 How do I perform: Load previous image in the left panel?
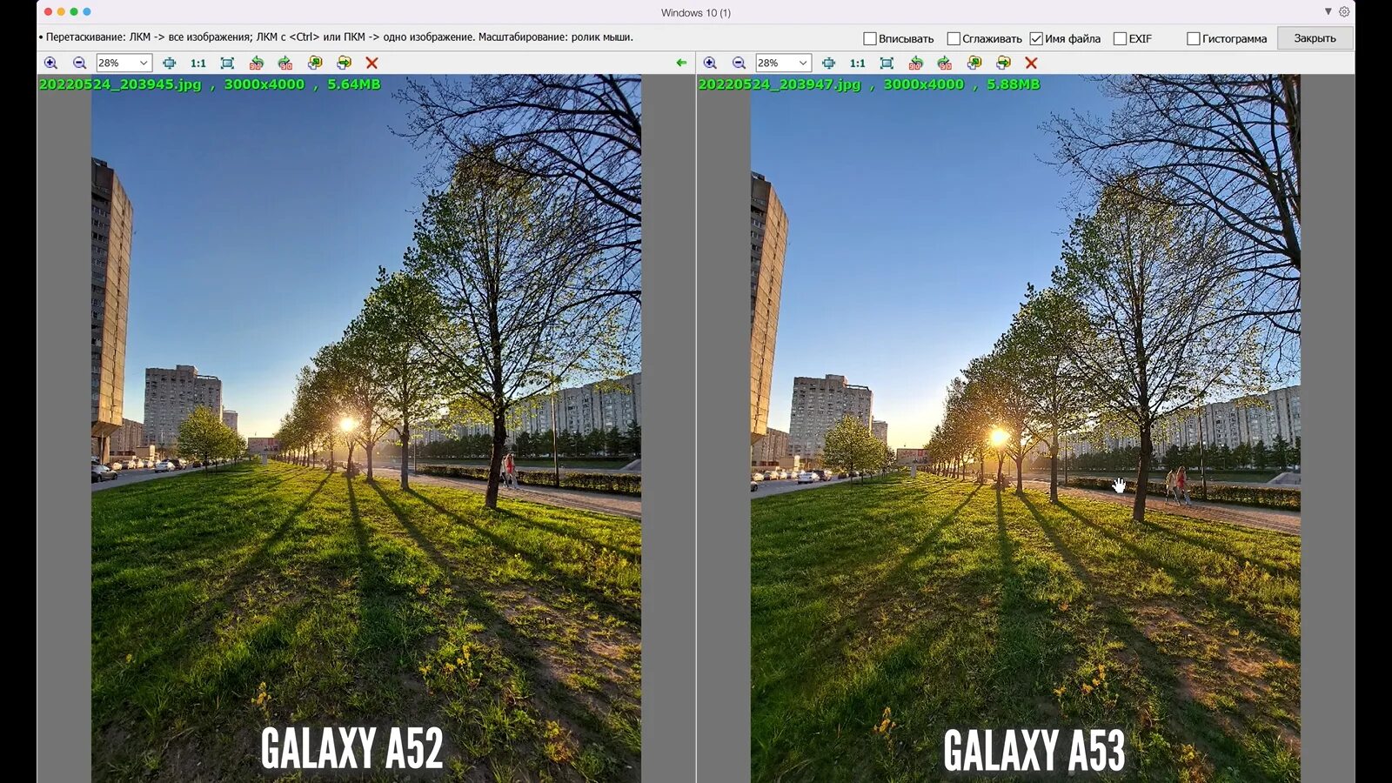(315, 63)
